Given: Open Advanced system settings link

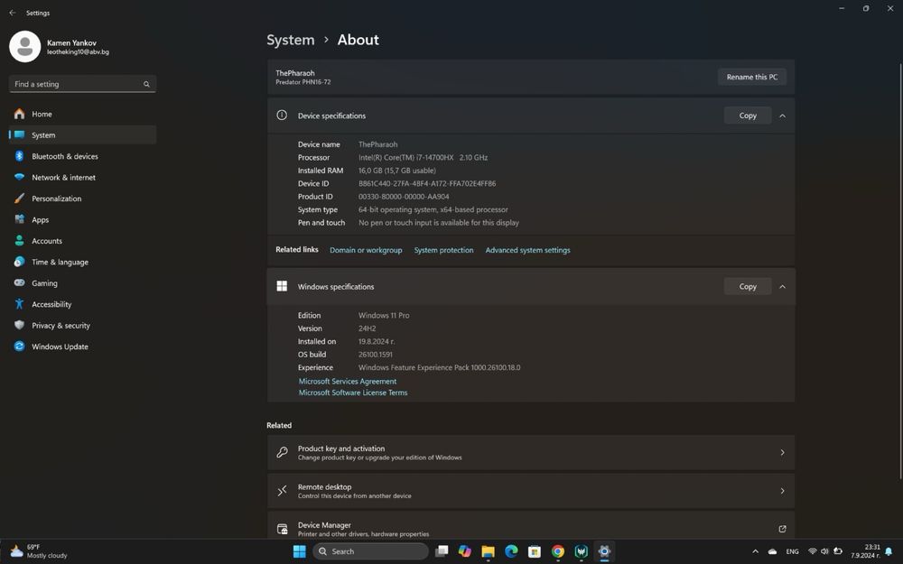Looking at the screenshot, I should point(527,250).
